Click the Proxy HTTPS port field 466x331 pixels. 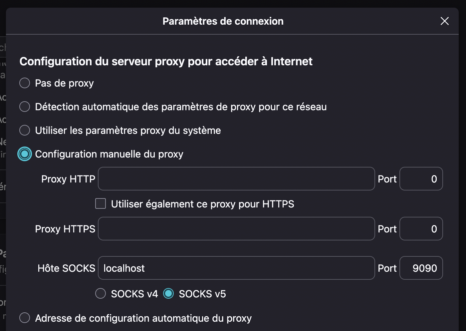pyautogui.click(x=421, y=229)
